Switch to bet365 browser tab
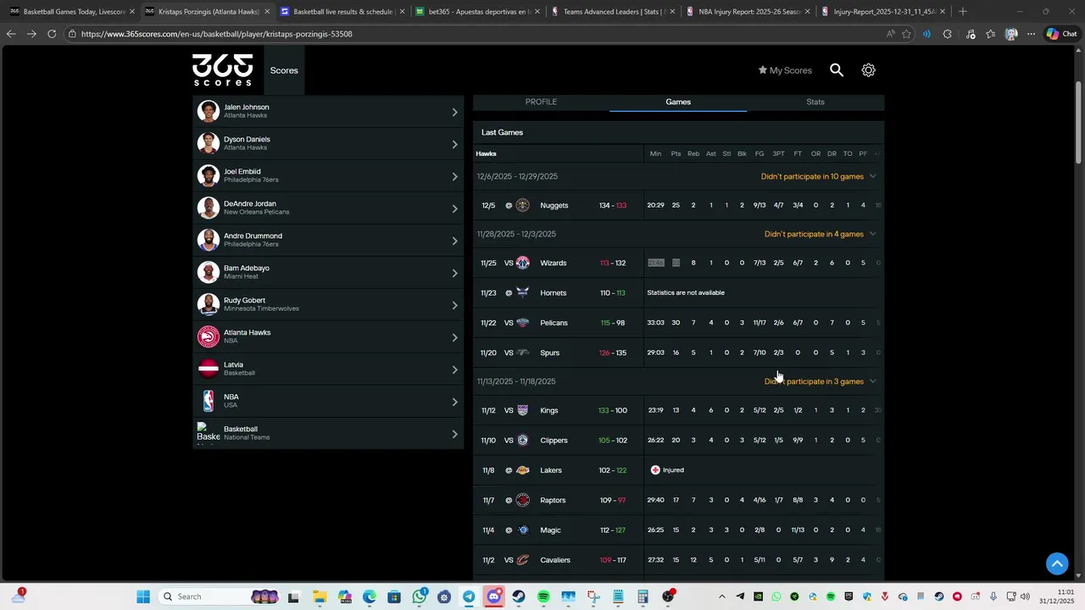The image size is (1085, 610). (476, 12)
